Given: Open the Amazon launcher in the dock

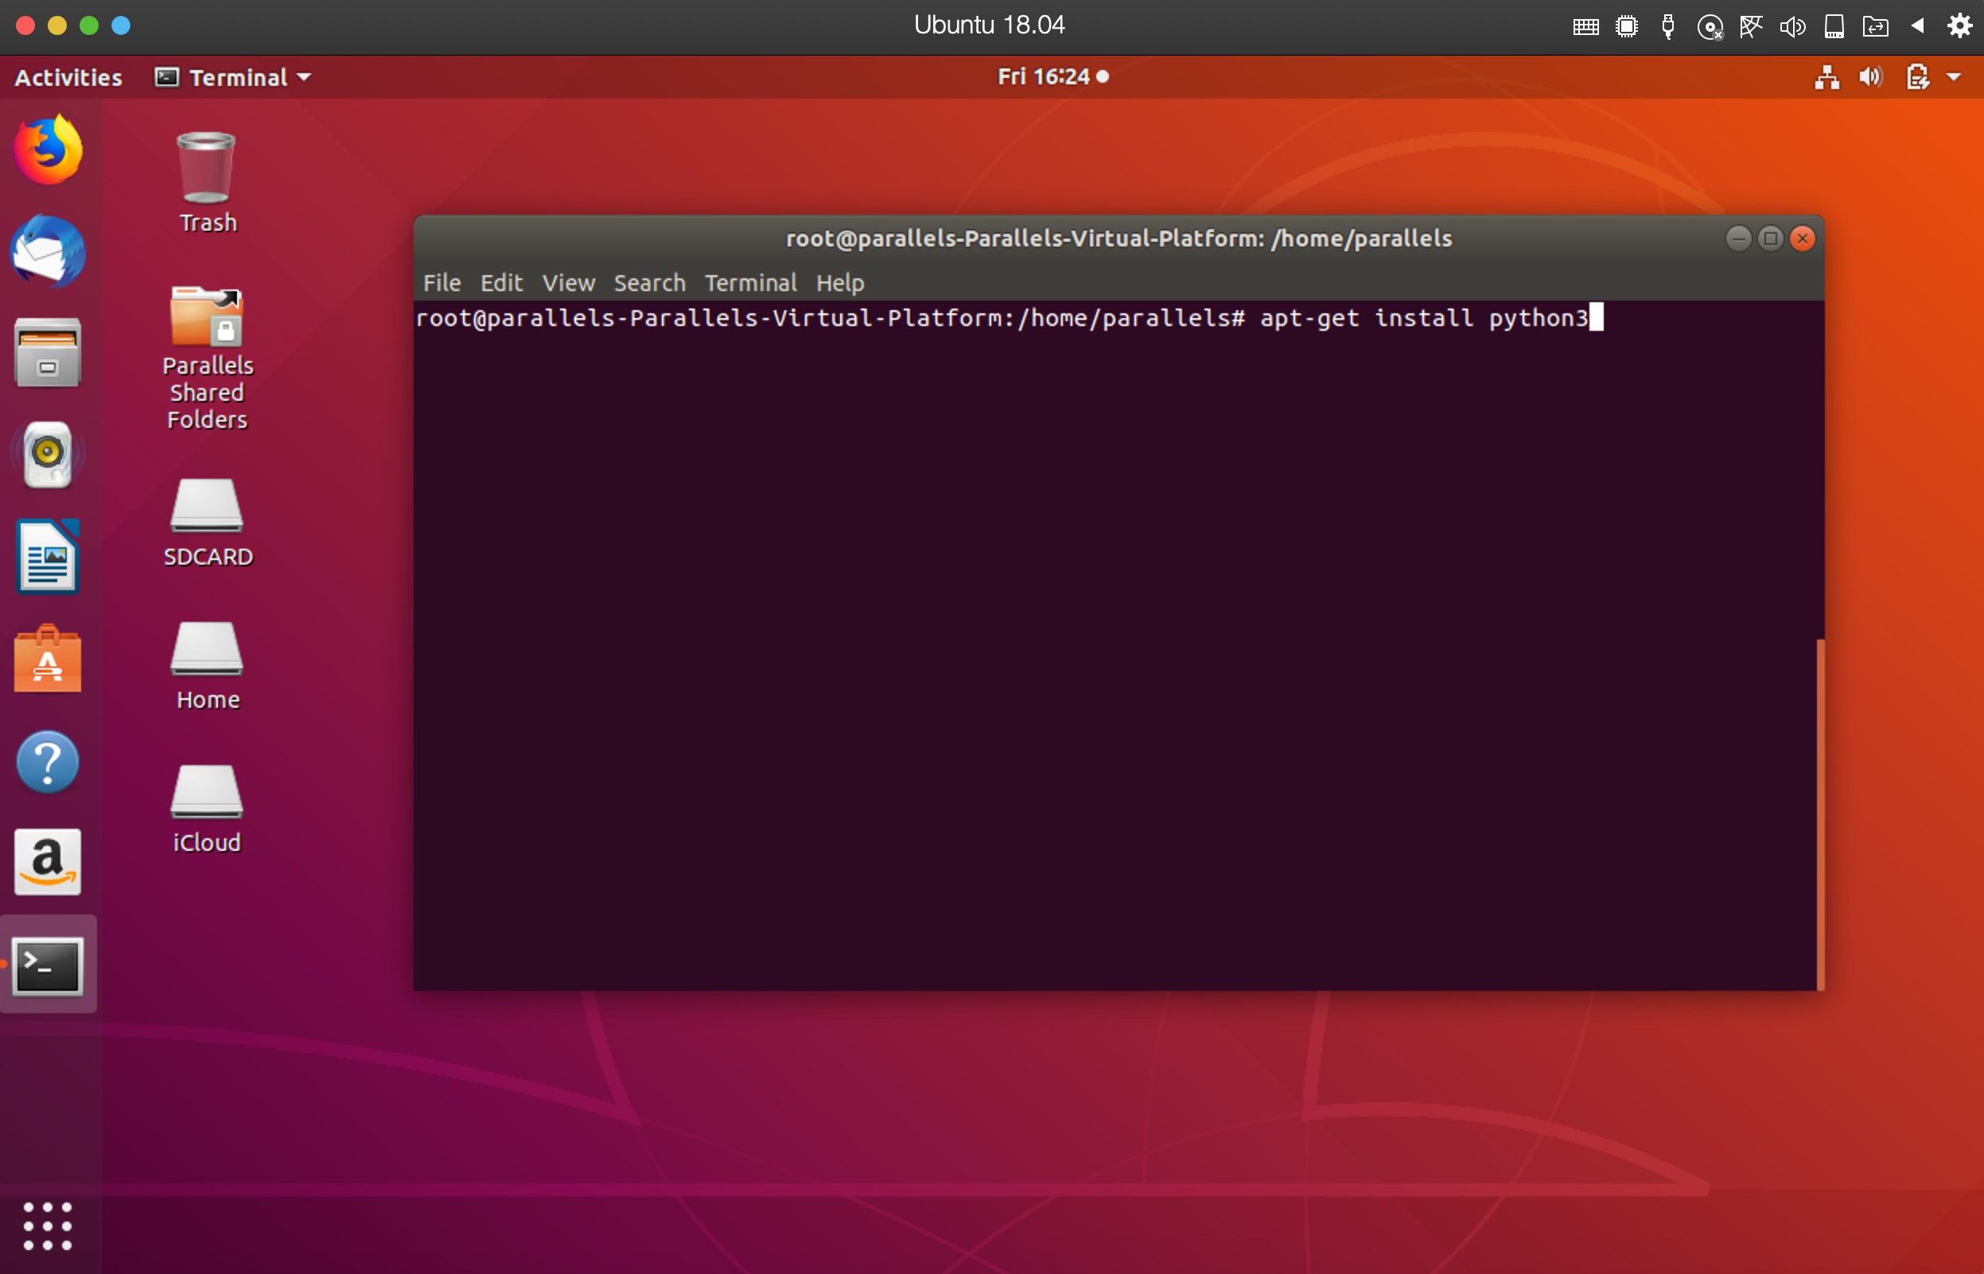Looking at the screenshot, I should coord(48,862).
